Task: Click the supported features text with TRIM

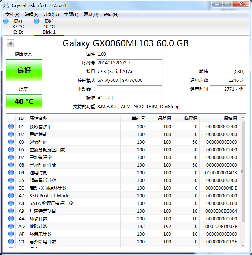Action: point(138,107)
